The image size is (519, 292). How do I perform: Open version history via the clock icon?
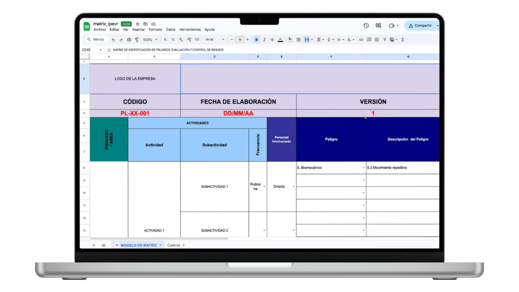pos(366,25)
